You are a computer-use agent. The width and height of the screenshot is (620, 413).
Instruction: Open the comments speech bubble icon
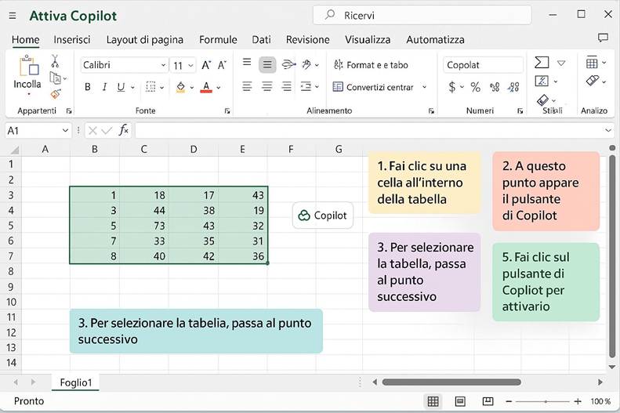coord(603,38)
